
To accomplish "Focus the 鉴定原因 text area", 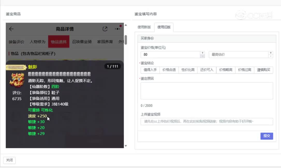I will (207, 91).
